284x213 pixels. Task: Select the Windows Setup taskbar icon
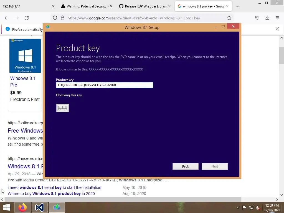(57, 207)
